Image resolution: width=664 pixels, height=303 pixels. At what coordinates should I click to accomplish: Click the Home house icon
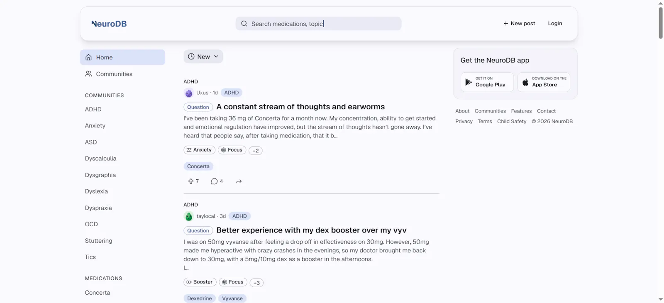point(88,57)
